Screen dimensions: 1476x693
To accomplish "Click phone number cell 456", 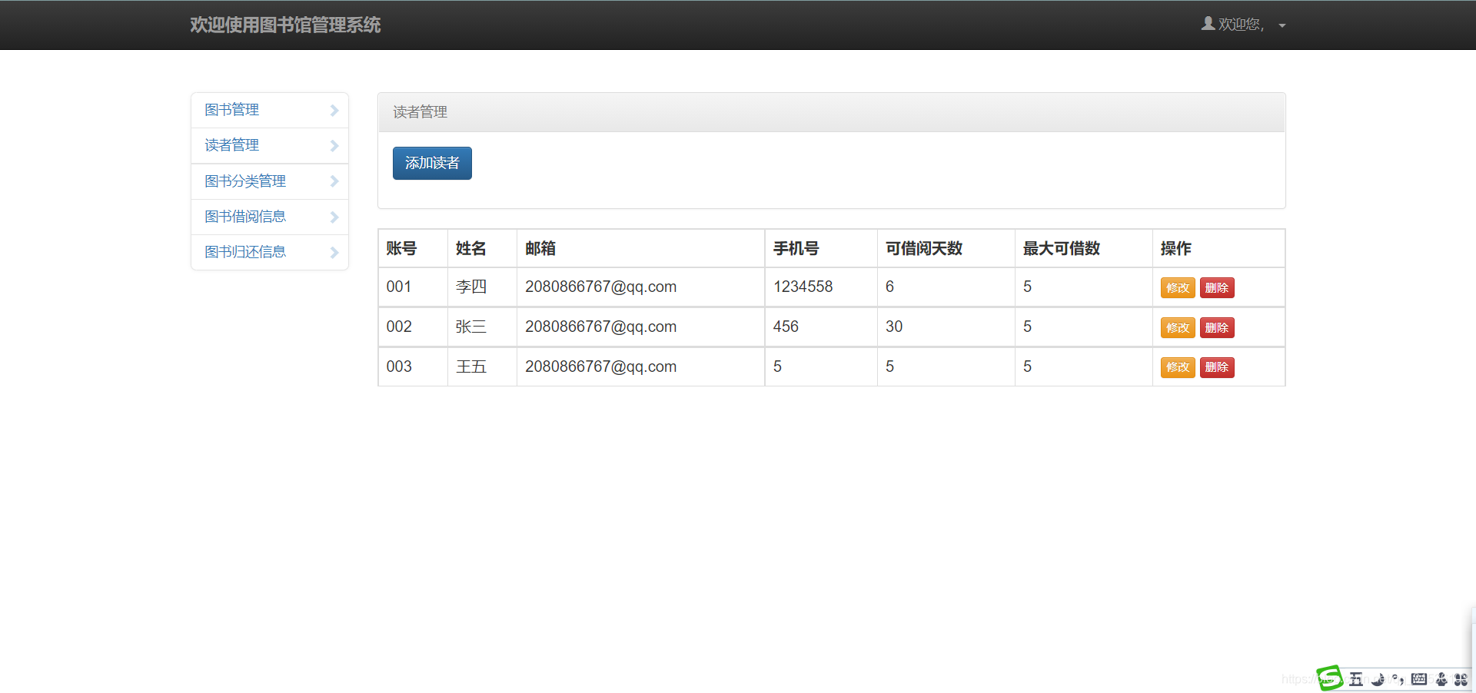I will coord(821,327).
